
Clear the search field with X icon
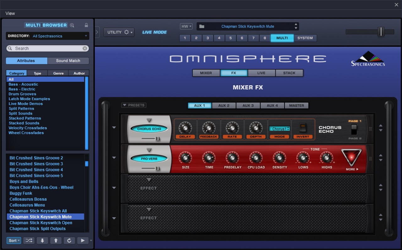pos(85,48)
